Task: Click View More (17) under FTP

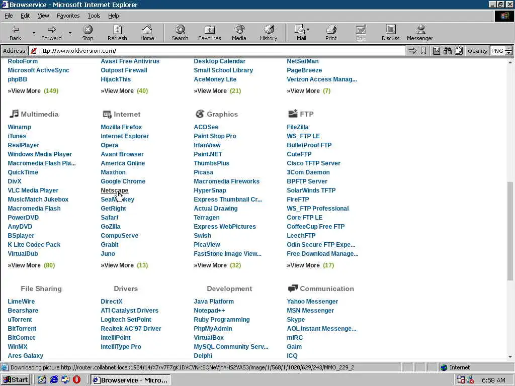Action: click(x=310, y=265)
